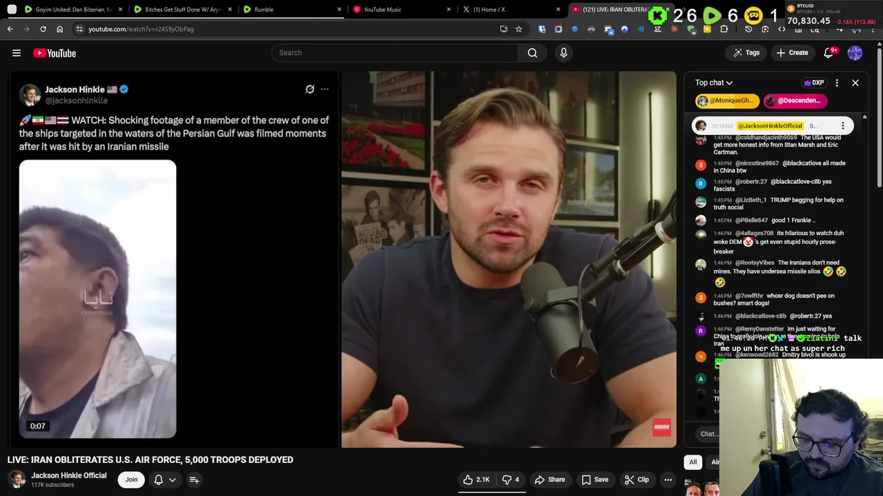Click chat scrollbar up arrow
Viewport: 883px width, 496px height.
[x=864, y=117]
